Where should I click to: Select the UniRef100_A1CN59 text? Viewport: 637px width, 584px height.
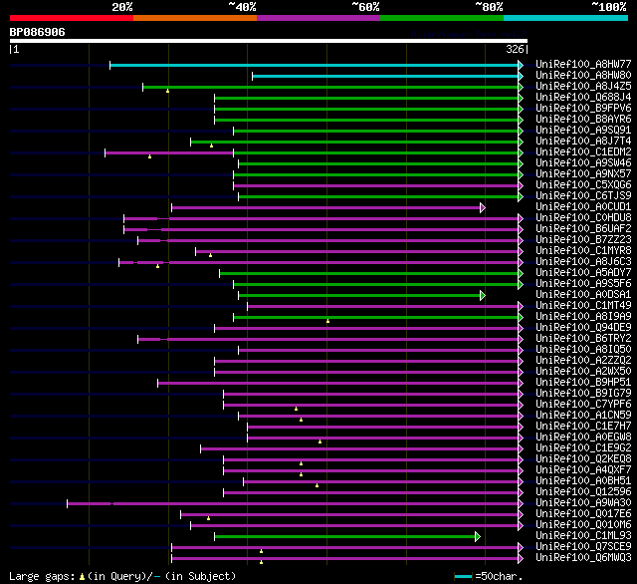click(583, 416)
